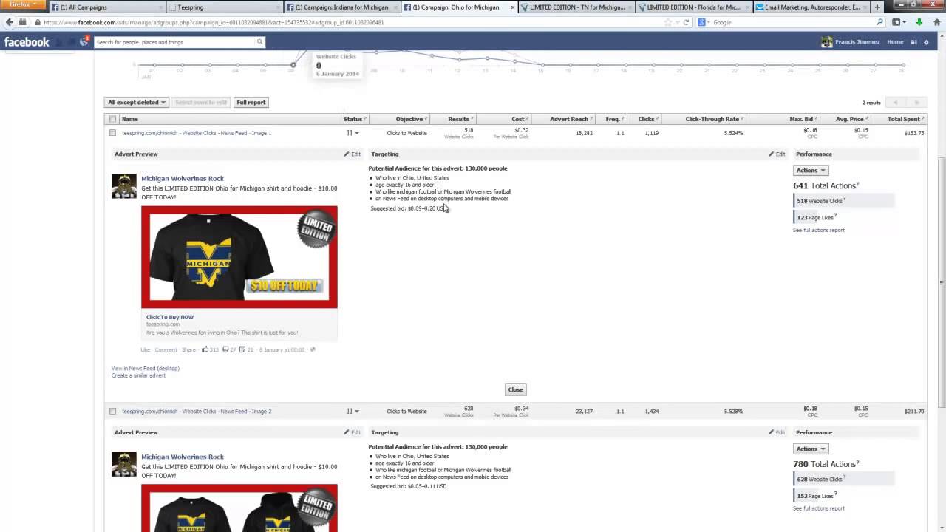This screenshot has width=946, height=532.
Task: Click the search magnifier in Facebook search box
Action: (x=259, y=42)
